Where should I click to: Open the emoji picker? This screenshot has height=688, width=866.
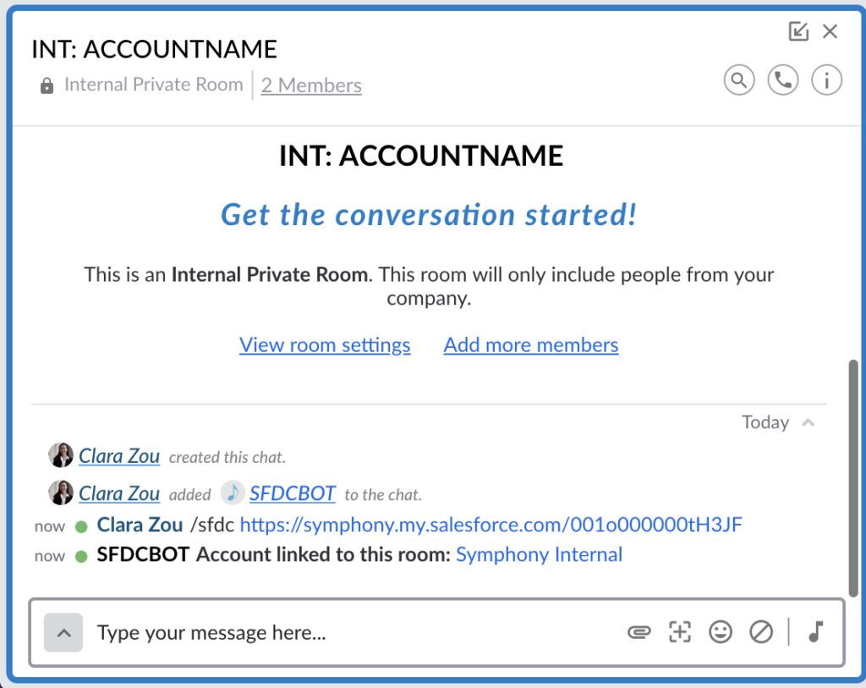(721, 631)
